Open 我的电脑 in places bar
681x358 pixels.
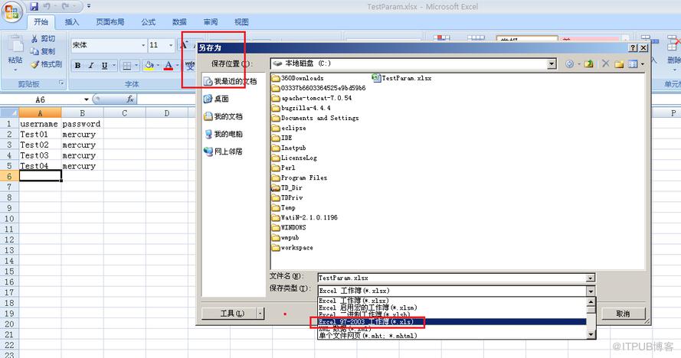(x=223, y=134)
